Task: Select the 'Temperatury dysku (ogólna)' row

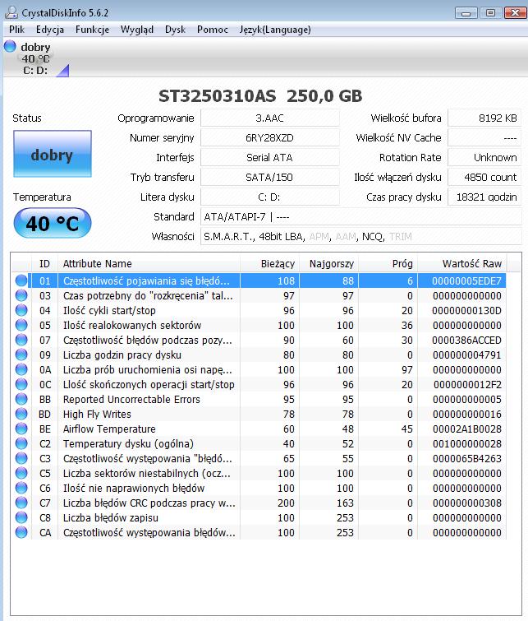Action: pyautogui.click(x=259, y=443)
